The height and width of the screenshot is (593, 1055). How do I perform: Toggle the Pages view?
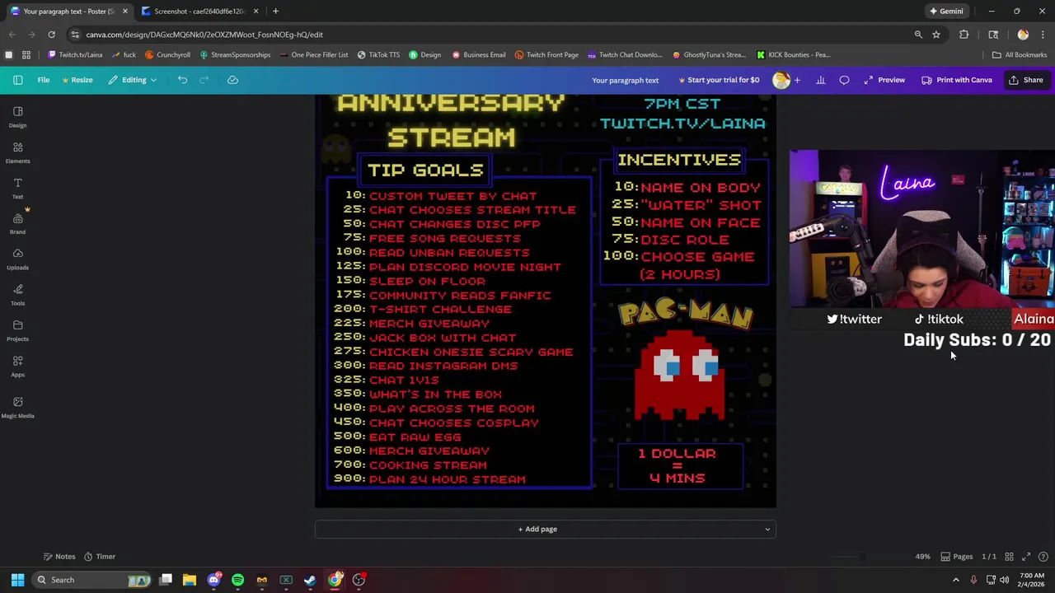pos(956,557)
